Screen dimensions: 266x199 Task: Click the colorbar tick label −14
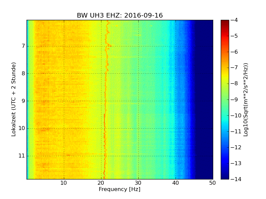(236, 179)
